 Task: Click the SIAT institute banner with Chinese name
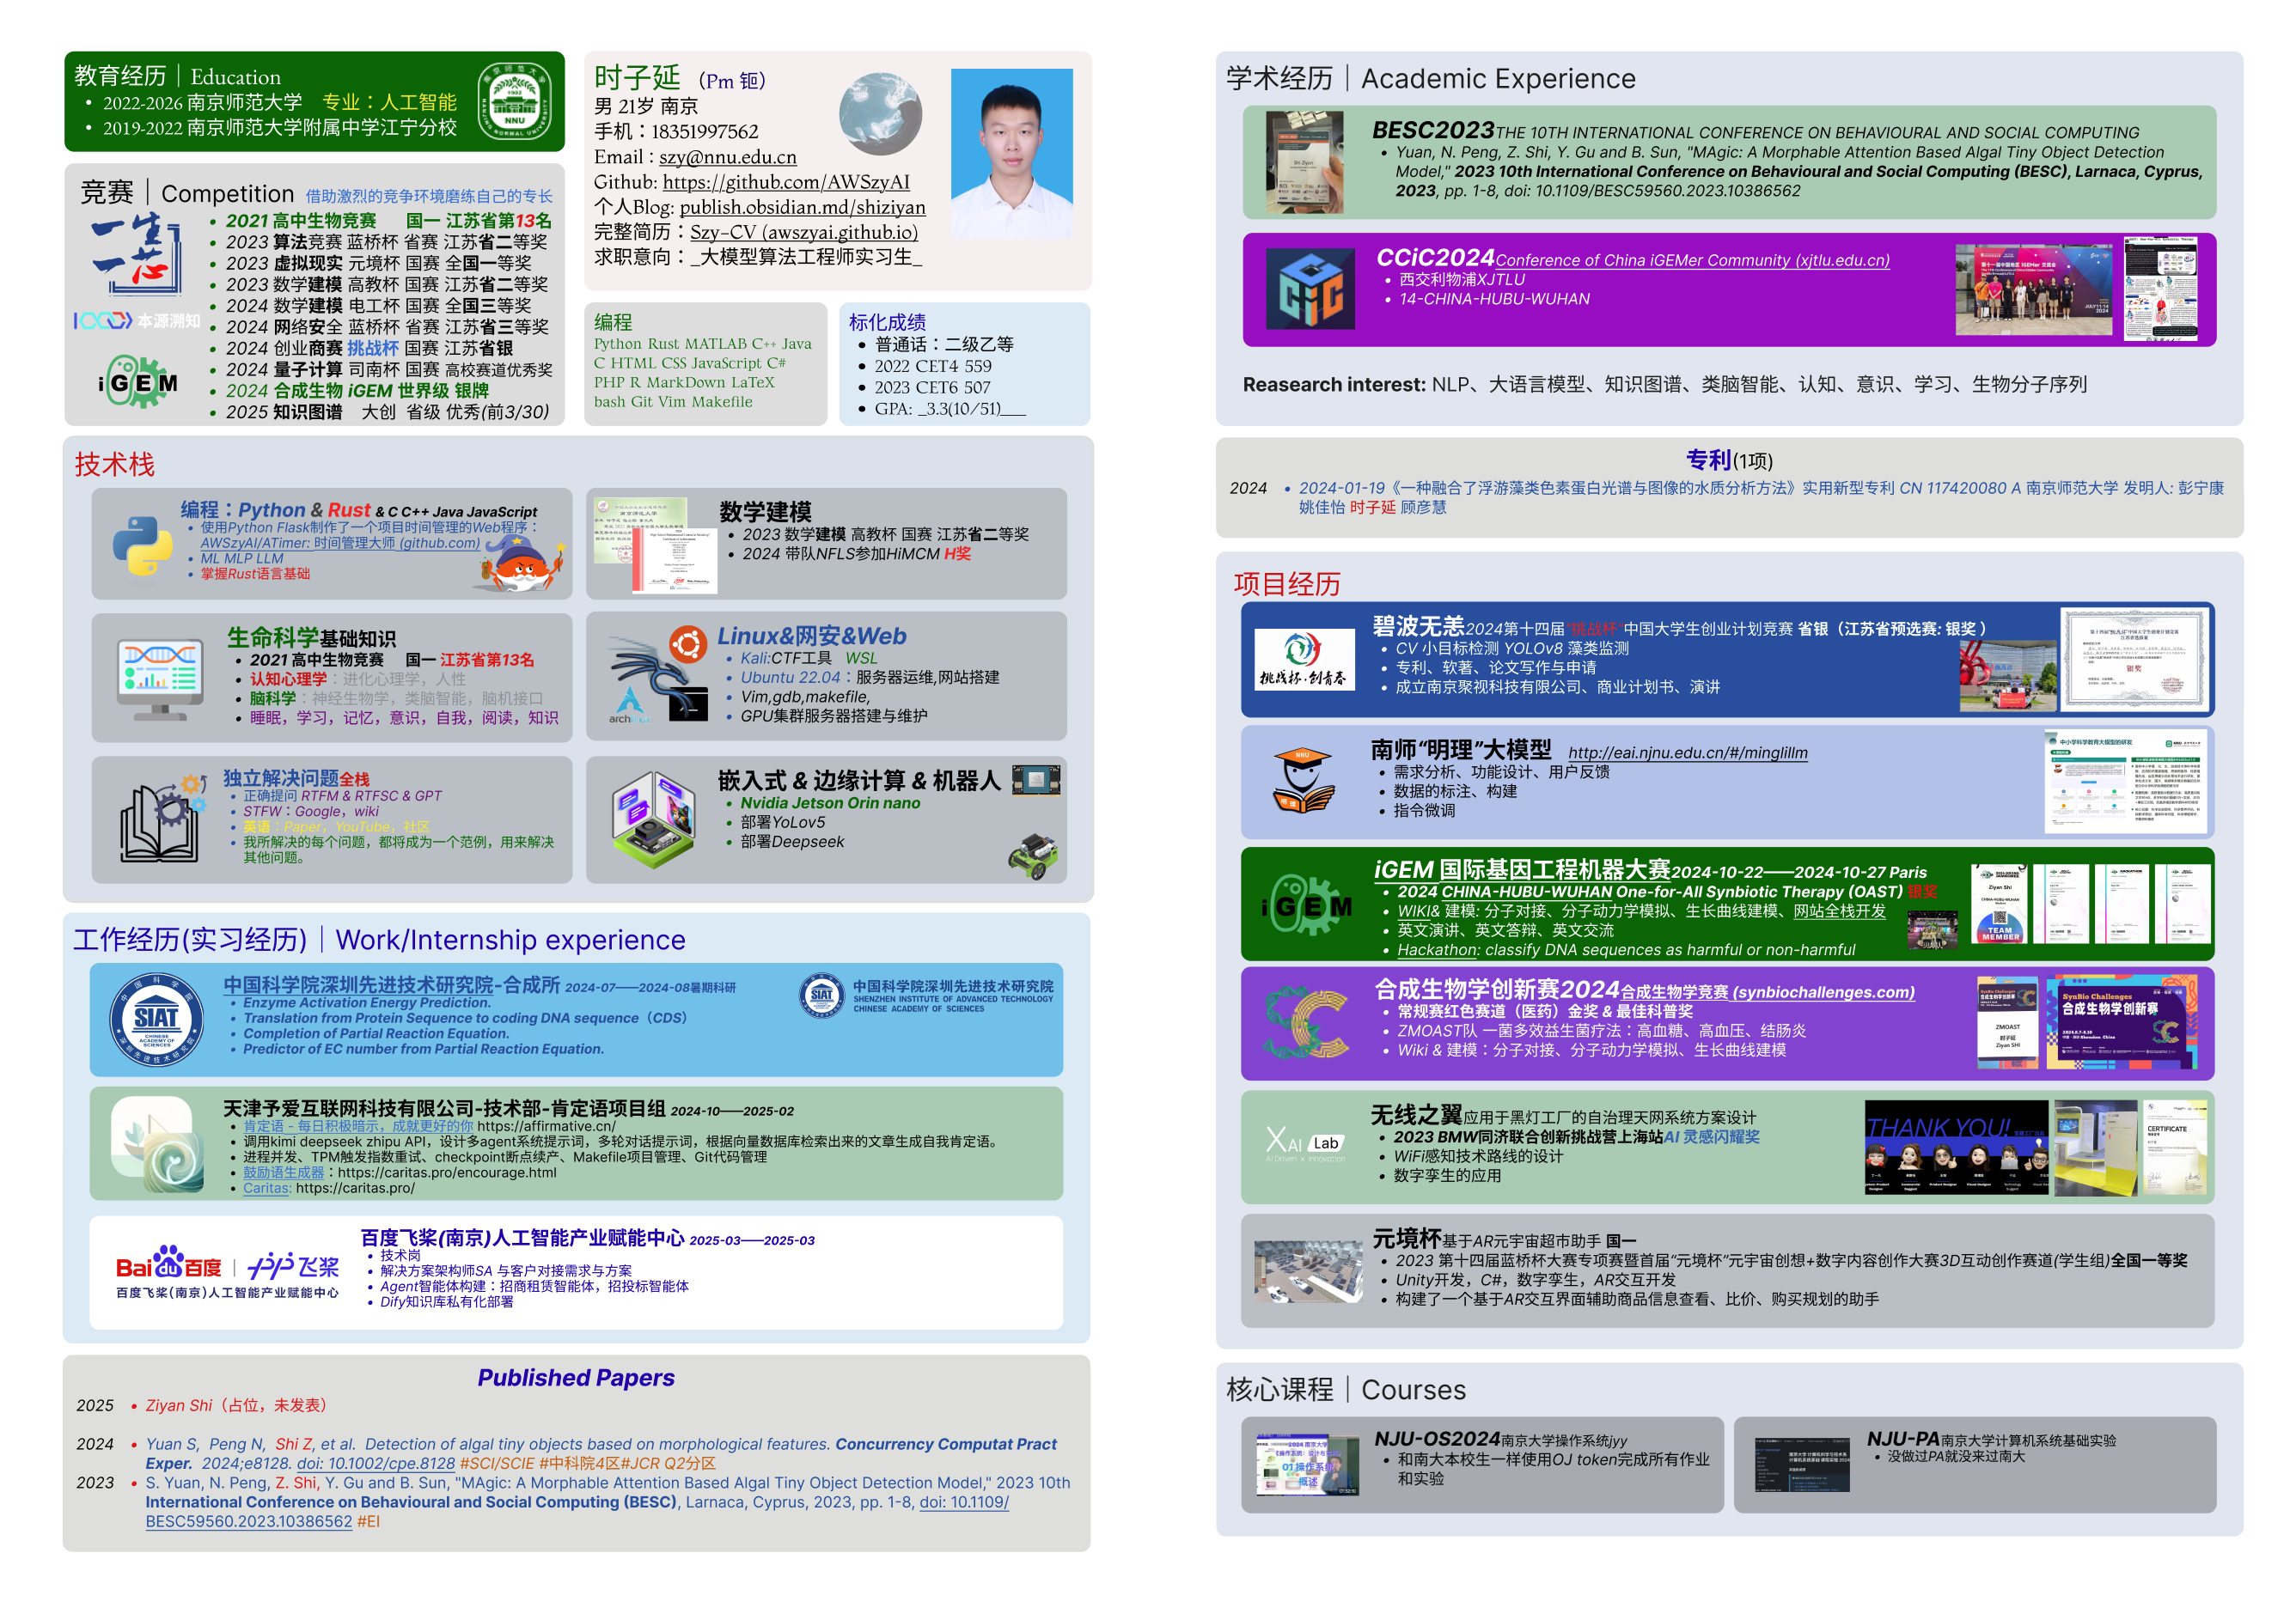(x=926, y=996)
